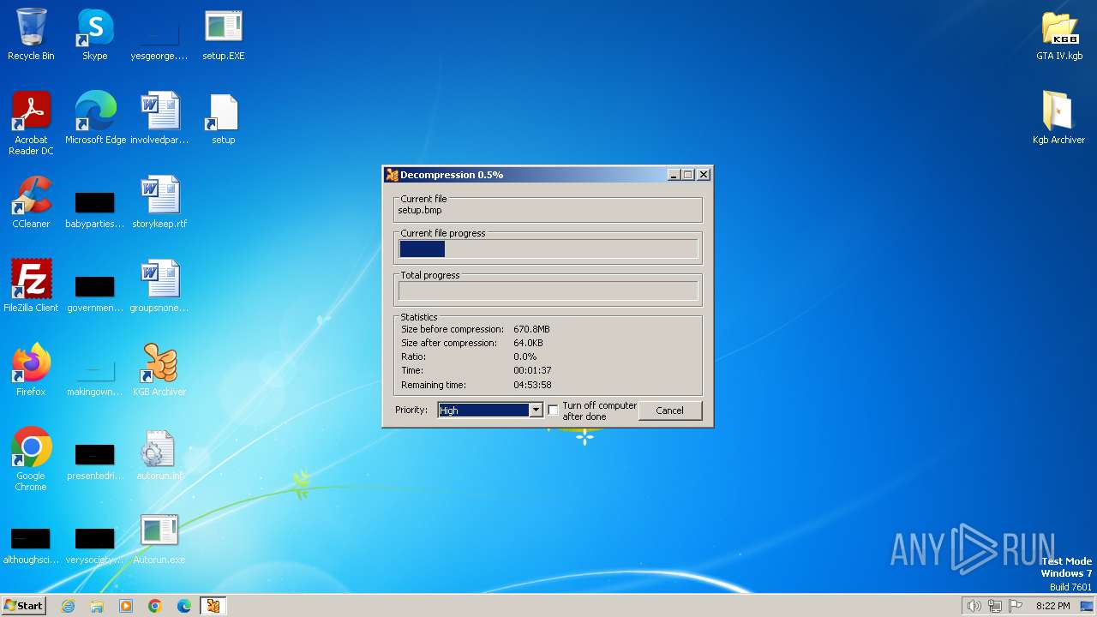This screenshot has height=617, width=1097.
Task: Open the Kgb Archiver folder icon
Action: 1059,118
